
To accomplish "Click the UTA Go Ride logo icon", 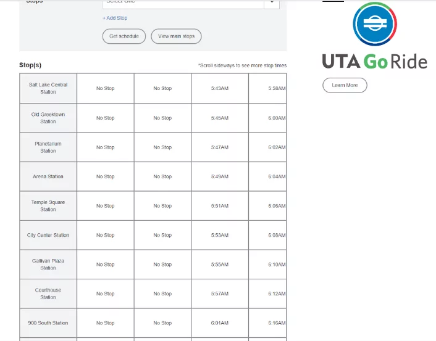I will 374,24.
